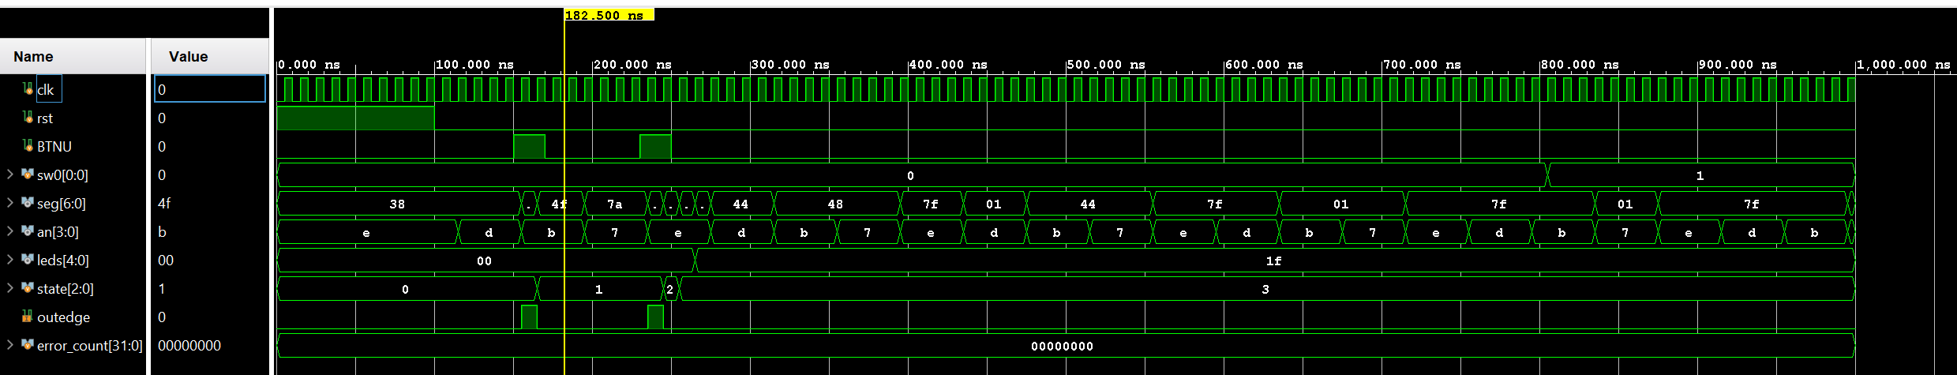Image resolution: width=1957 pixels, height=375 pixels.
Task: Click the first BTNU pulse in waveform
Action: pos(529,147)
